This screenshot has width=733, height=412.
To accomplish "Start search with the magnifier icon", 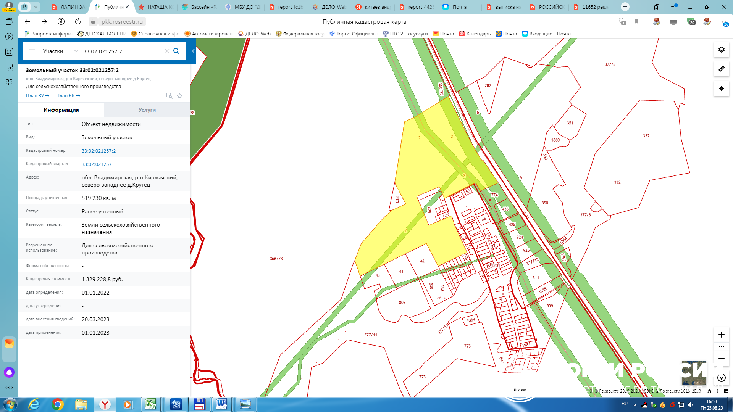I will (x=176, y=51).
